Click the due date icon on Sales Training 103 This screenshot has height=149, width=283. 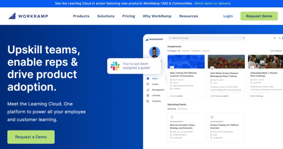[171, 80]
